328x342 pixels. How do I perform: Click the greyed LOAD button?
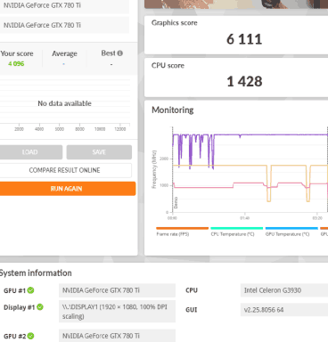pos(30,152)
